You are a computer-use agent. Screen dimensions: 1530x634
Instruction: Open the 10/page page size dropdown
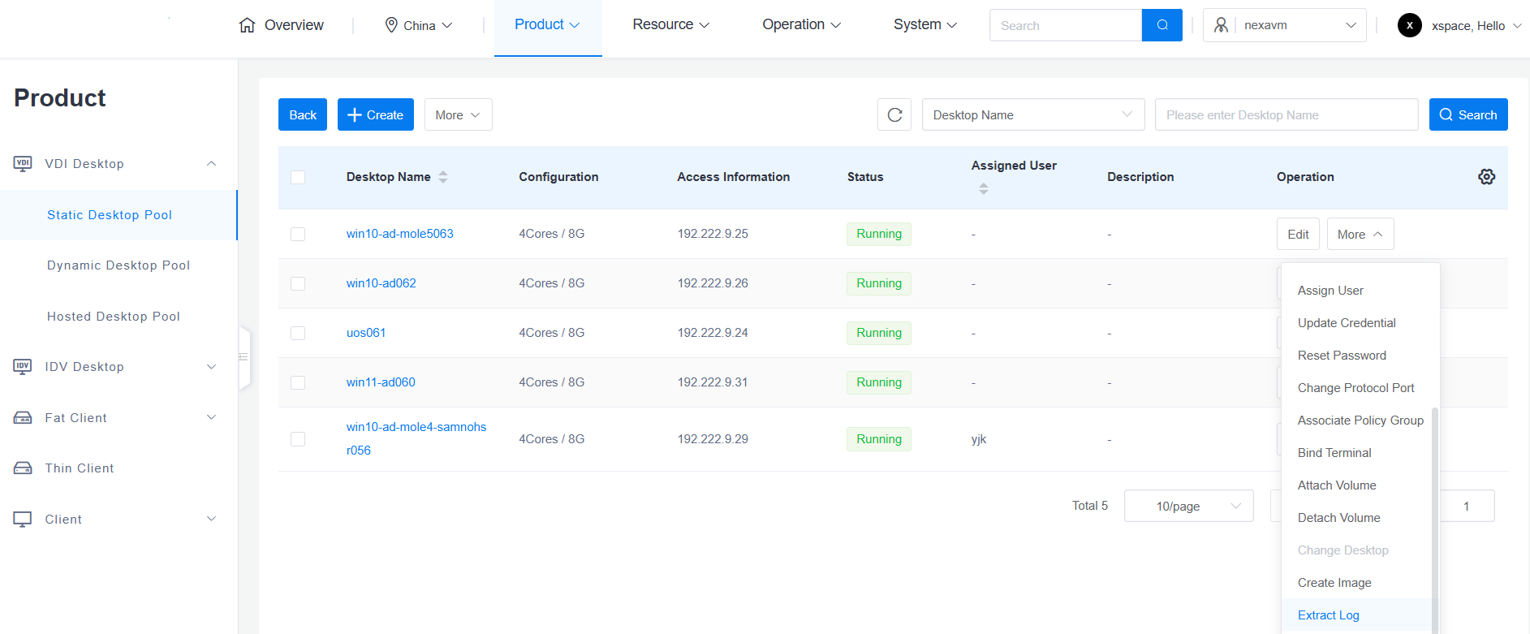pos(1188,506)
